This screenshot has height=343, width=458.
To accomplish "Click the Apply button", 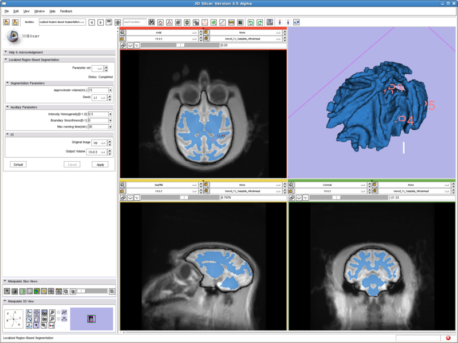I will tap(100, 164).
